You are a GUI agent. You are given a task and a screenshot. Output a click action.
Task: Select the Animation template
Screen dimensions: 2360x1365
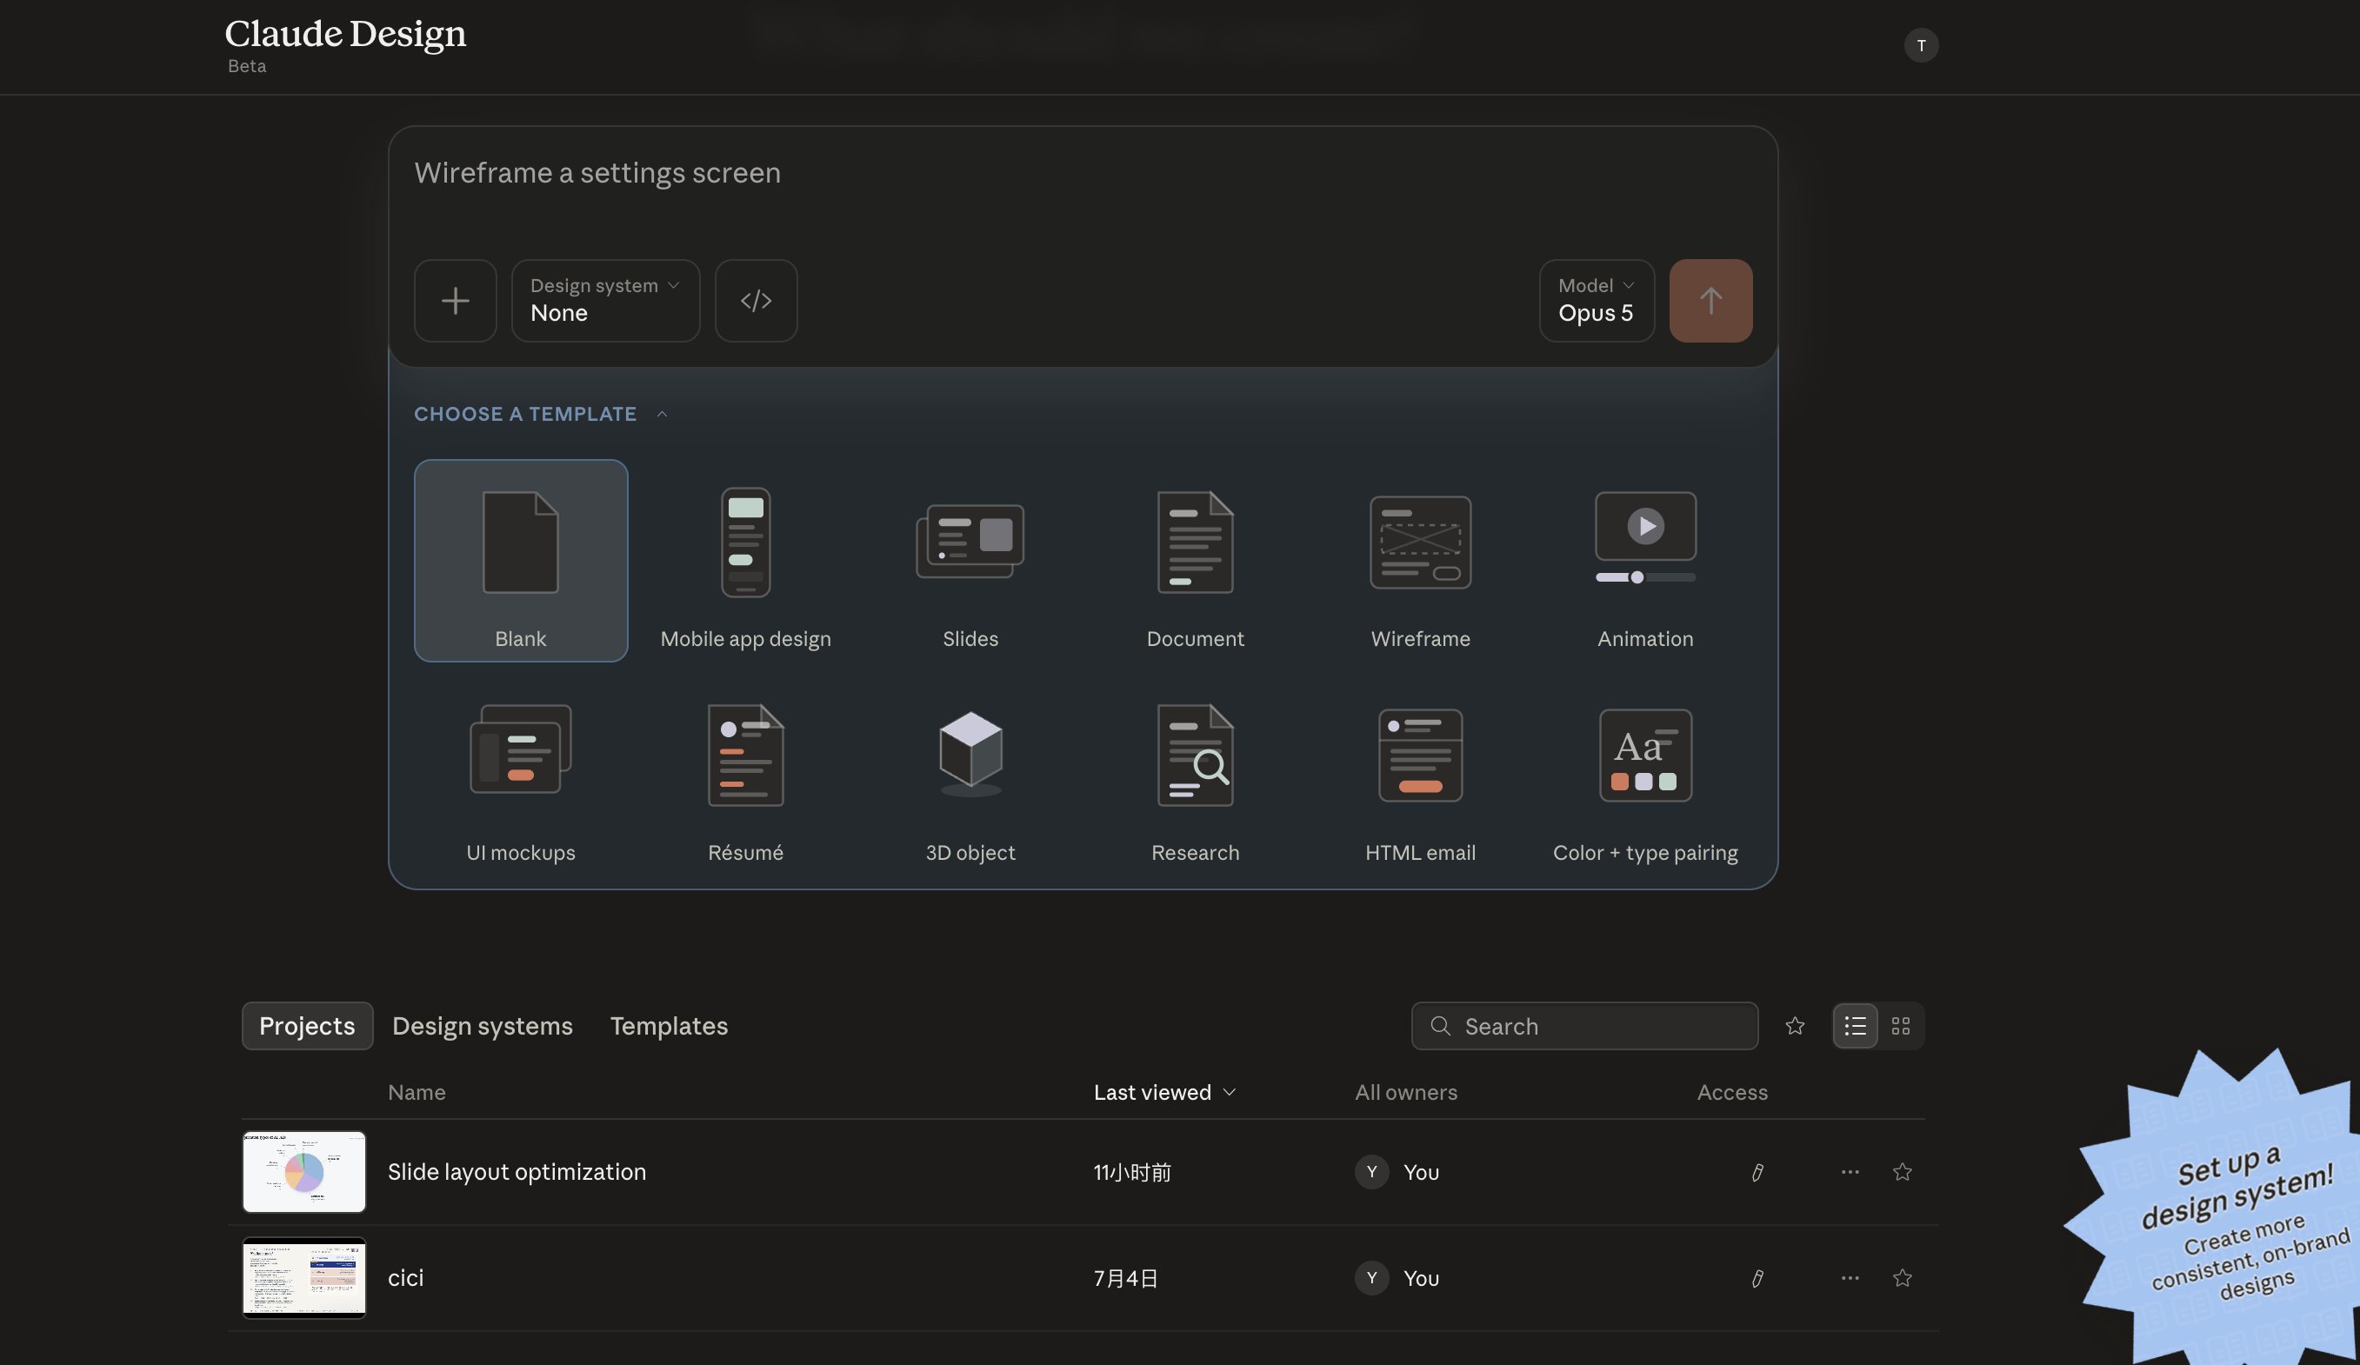(1644, 560)
